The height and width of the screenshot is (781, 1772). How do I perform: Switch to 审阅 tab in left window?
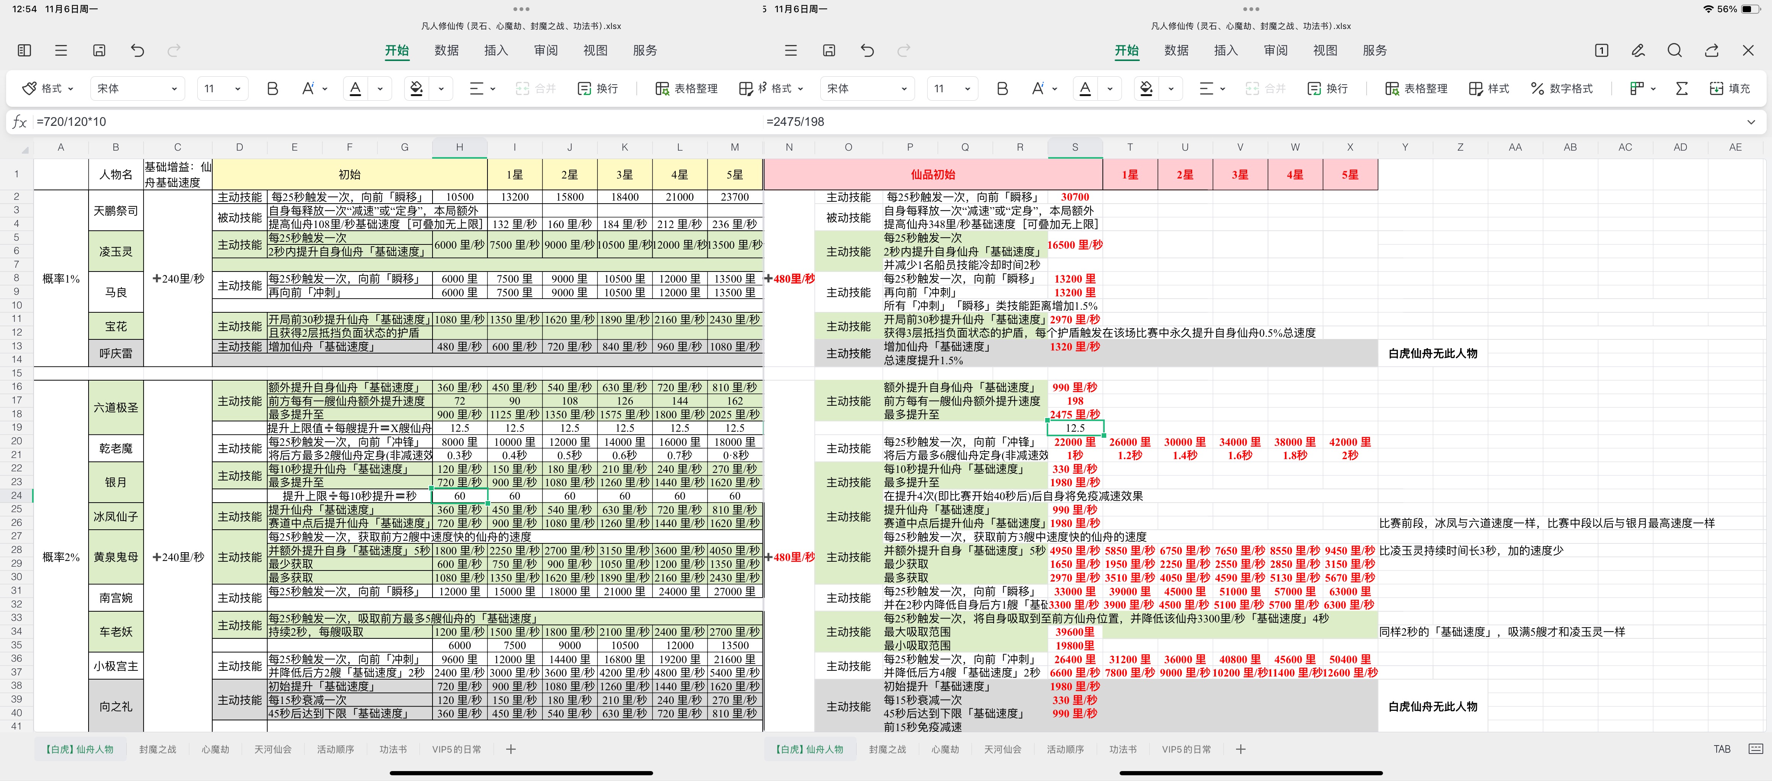coord(545,50)
